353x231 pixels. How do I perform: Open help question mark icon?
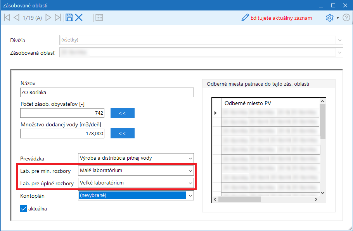pos(346,18)
